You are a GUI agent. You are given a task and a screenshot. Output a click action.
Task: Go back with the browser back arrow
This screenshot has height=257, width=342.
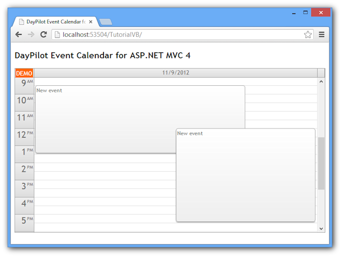(19, 35)
